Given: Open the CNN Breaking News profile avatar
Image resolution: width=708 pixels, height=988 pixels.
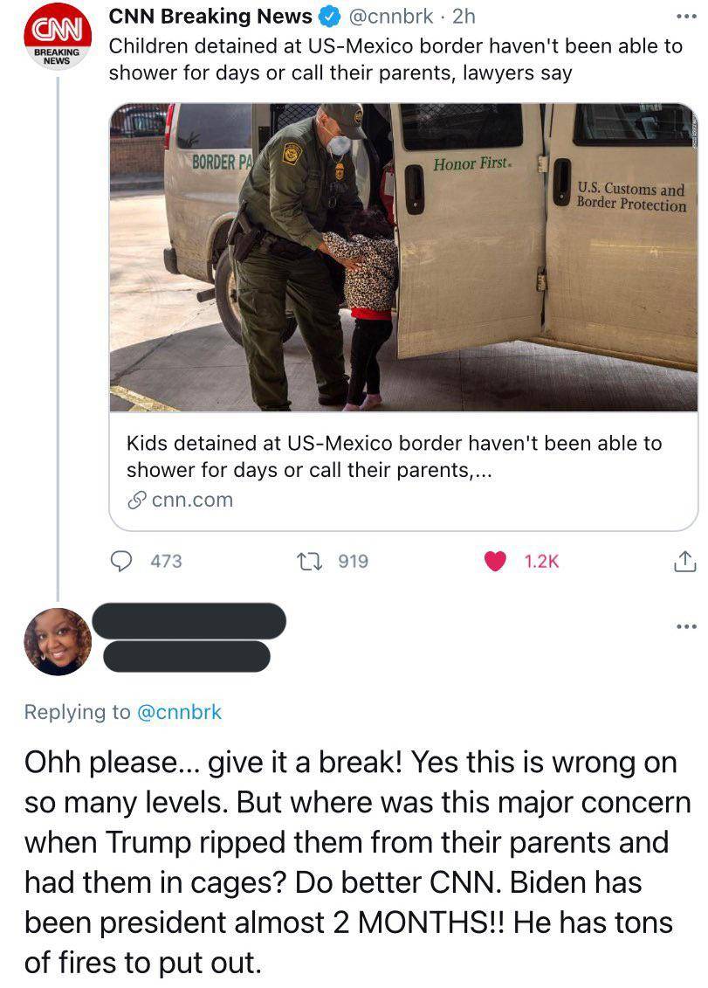Looking at the screenshot, I should coord(57,41).
